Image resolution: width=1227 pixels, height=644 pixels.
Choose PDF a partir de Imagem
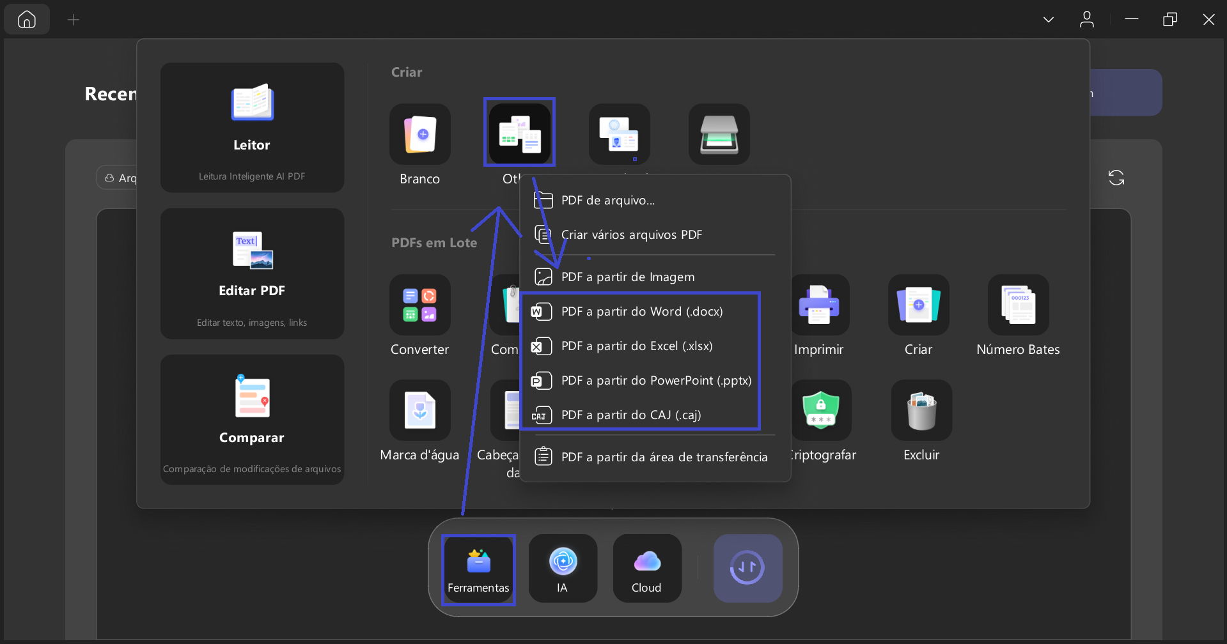click(x=655, y=277)
